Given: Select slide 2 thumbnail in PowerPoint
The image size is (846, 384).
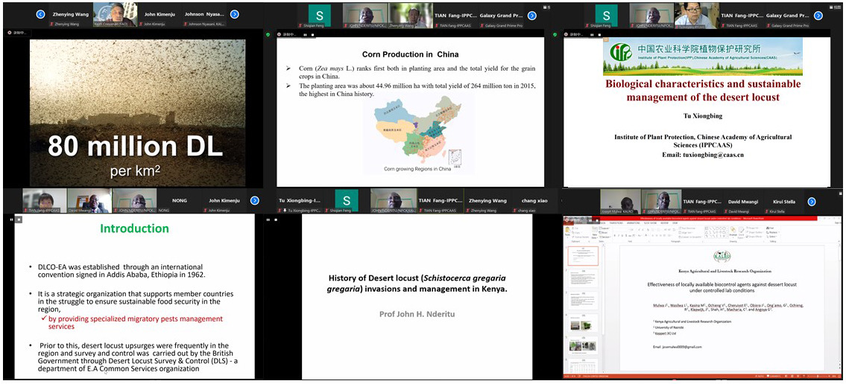Looking at the screenshot, I should (583, 278).
